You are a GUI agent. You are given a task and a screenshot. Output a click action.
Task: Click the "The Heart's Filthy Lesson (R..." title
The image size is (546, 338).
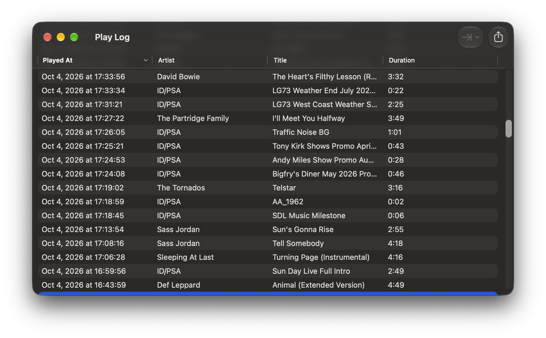[324, 77]
